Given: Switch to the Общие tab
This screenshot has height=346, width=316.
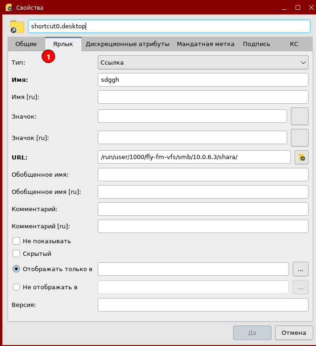Looking at the screenshot, I should [26, 44].
